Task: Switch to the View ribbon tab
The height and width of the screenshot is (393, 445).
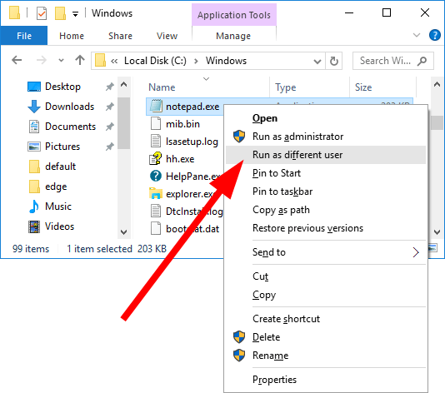Action: (167, 36)
